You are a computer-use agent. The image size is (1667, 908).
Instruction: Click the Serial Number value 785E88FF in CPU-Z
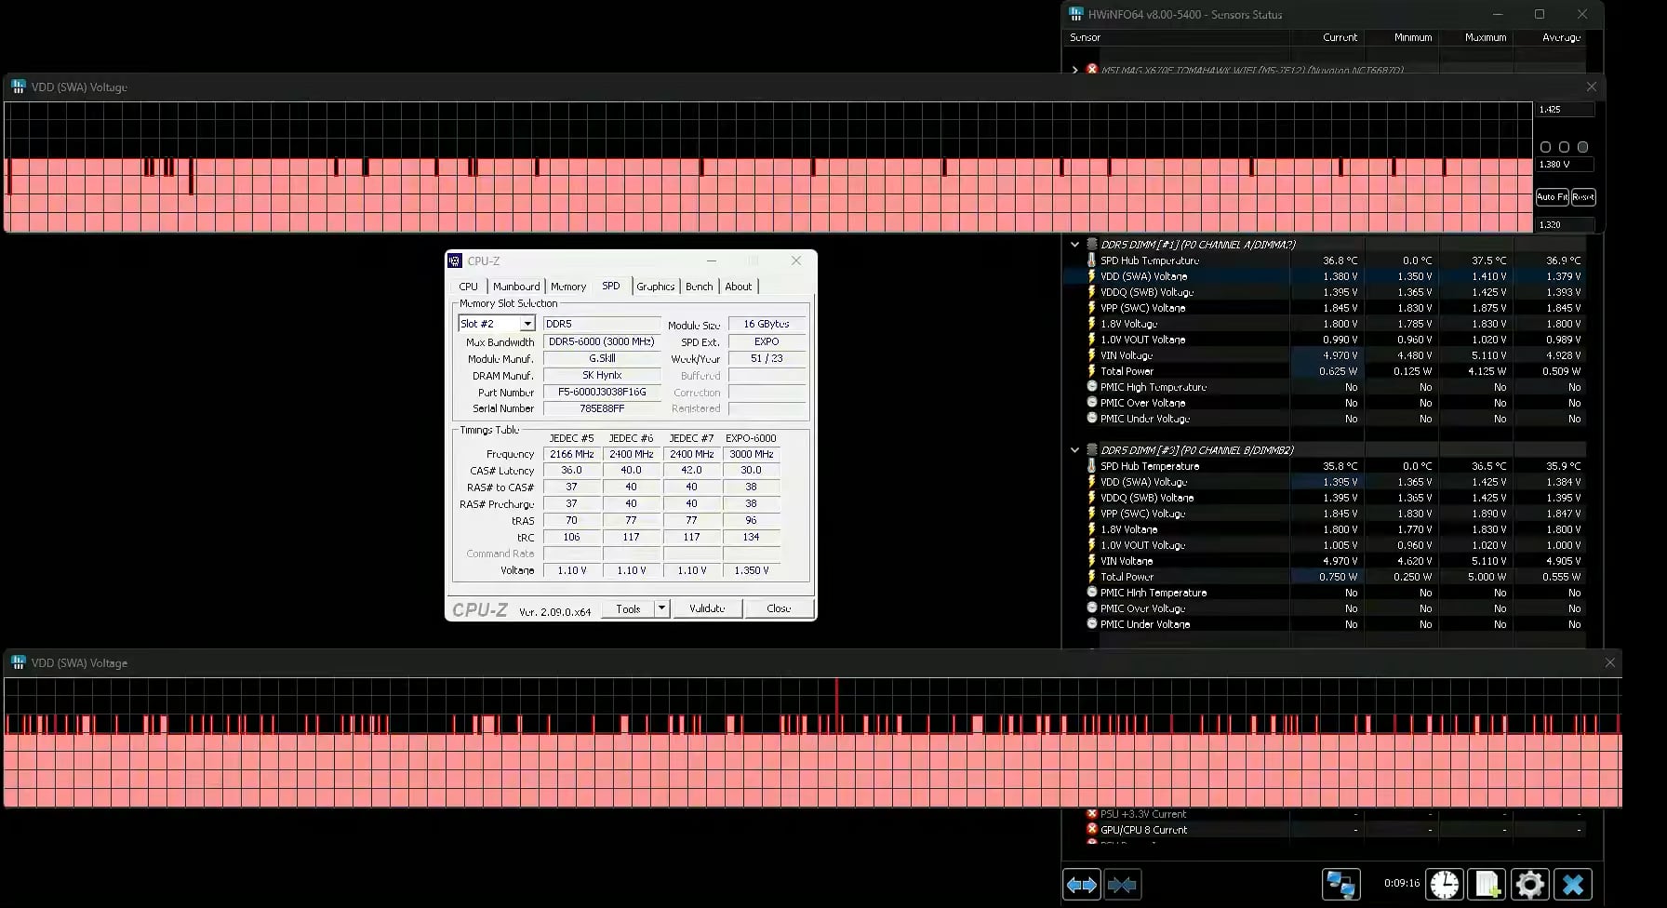602,408
